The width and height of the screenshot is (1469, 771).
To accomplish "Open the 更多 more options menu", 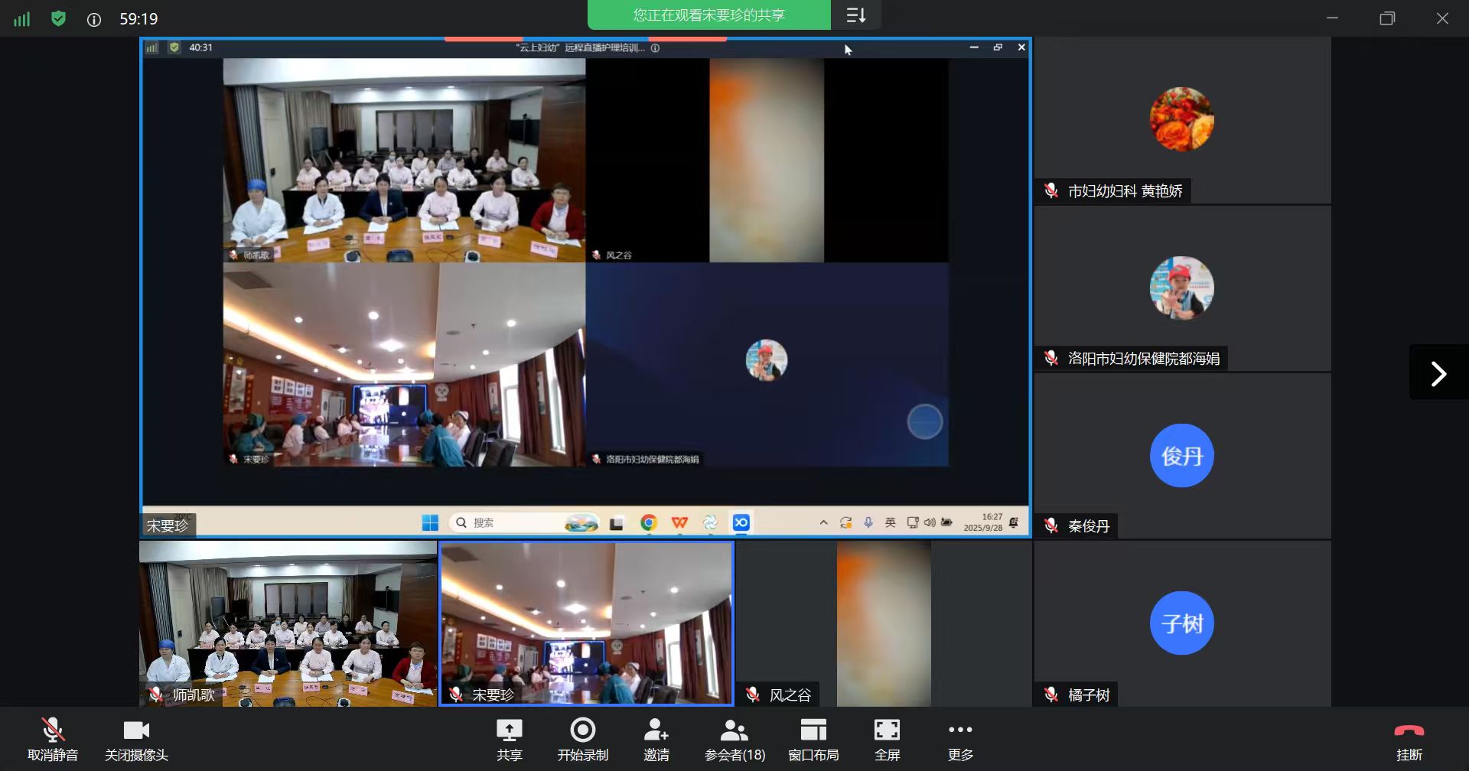I will pyautogui.click(x=960, y=739).
